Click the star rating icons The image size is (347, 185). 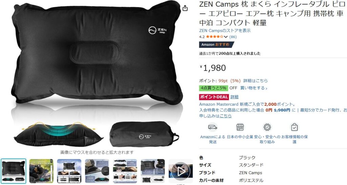(215, 37)
